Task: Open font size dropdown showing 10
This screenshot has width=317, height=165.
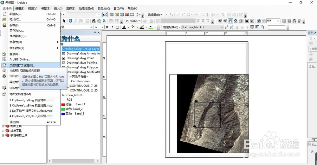Action: [x=102, y=27]
